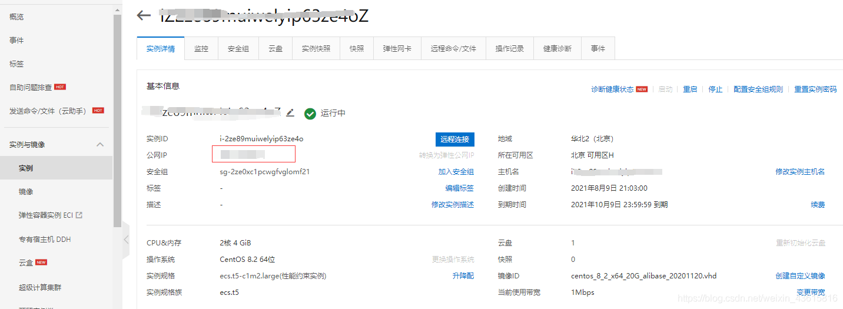Click 修改实例描述 link
This screenshot has width=843, height=309.
(453, 205)
